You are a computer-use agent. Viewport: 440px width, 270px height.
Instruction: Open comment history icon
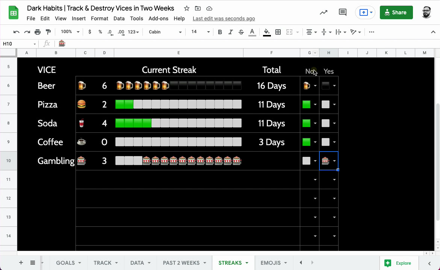click(342, 12)
